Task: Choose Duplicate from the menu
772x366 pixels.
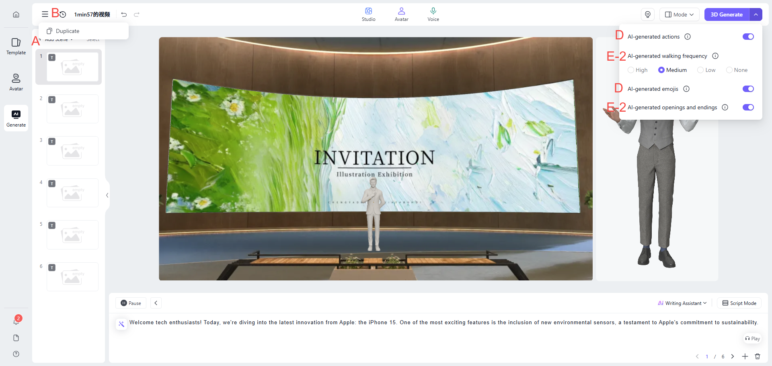Action: pos(68,31)
